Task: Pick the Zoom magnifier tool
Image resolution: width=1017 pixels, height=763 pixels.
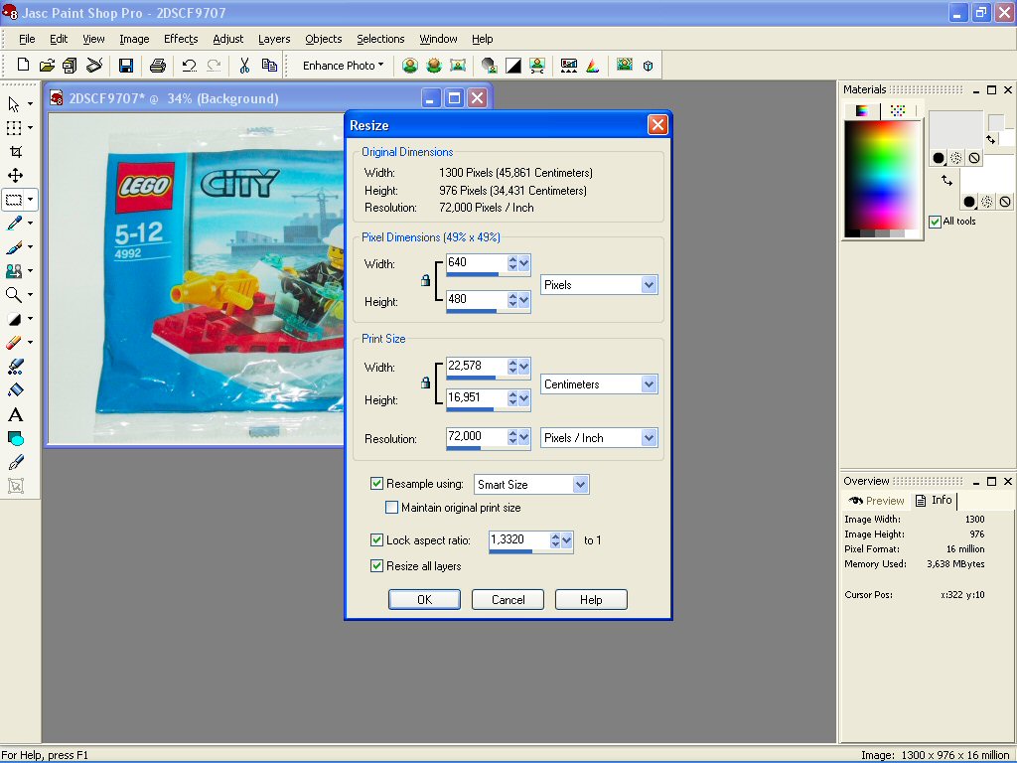Action: (x=15, y=295)
